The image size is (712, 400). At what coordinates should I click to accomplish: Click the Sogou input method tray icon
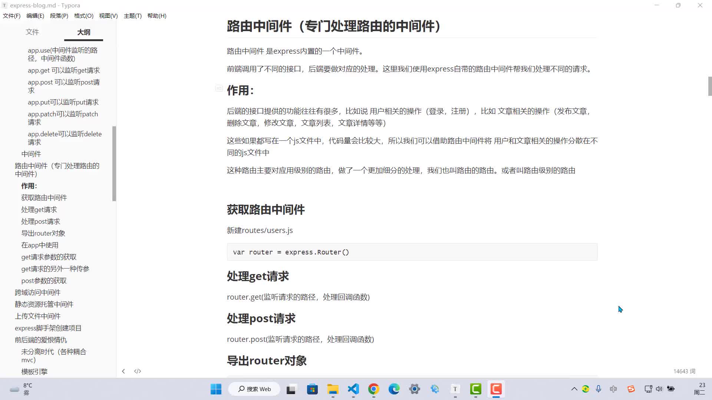tap(631, 389)
